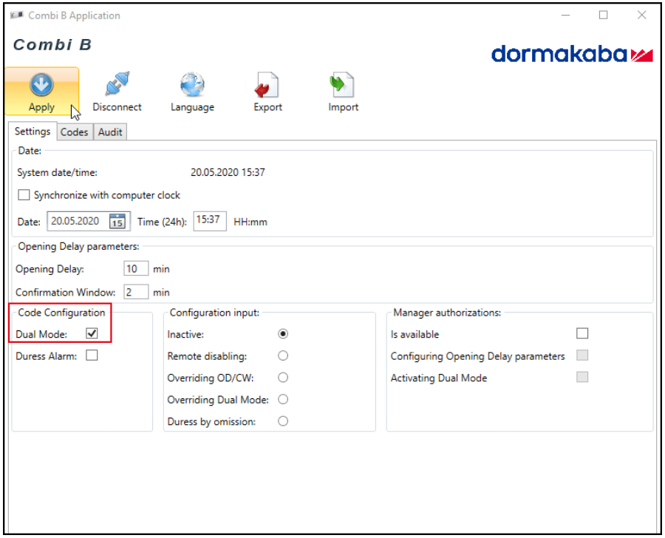Click the Combi B Application title bar icon

point(16,16)
